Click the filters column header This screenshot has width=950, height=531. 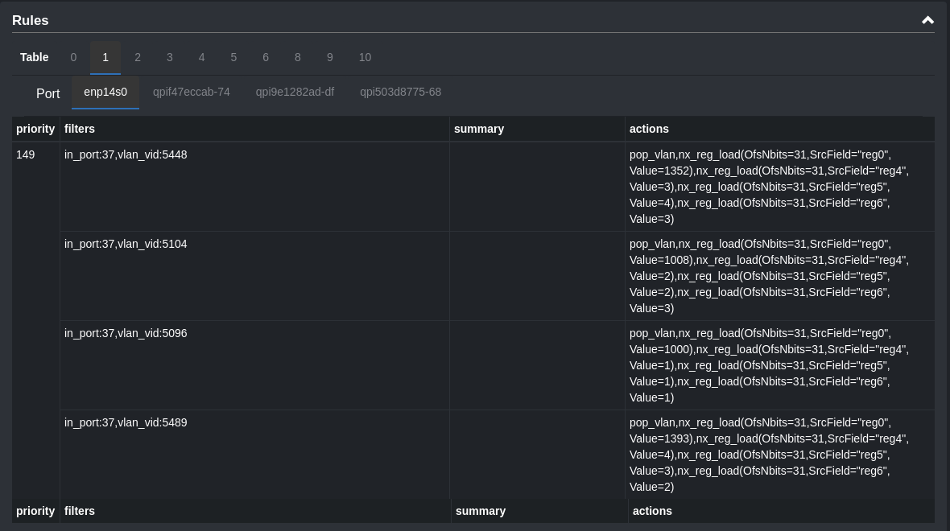[80, 129]
